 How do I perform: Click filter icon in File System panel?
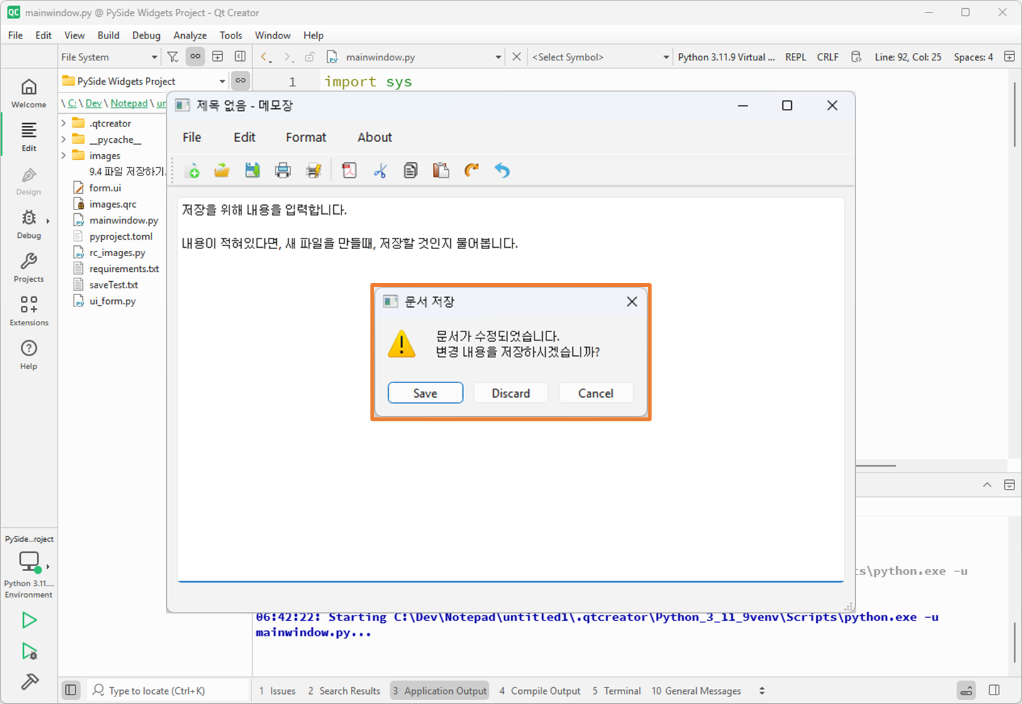pyautogui.click(x=173, y=57)
